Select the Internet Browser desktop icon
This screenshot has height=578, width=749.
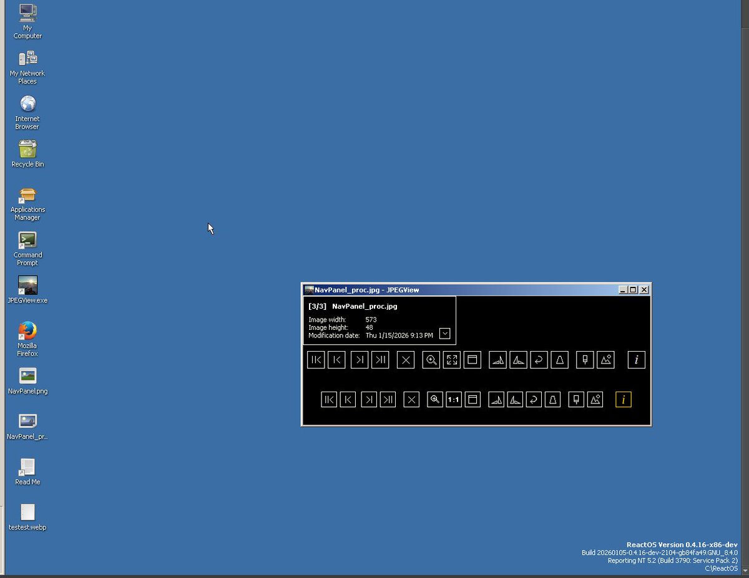click(x=27, y=112)
